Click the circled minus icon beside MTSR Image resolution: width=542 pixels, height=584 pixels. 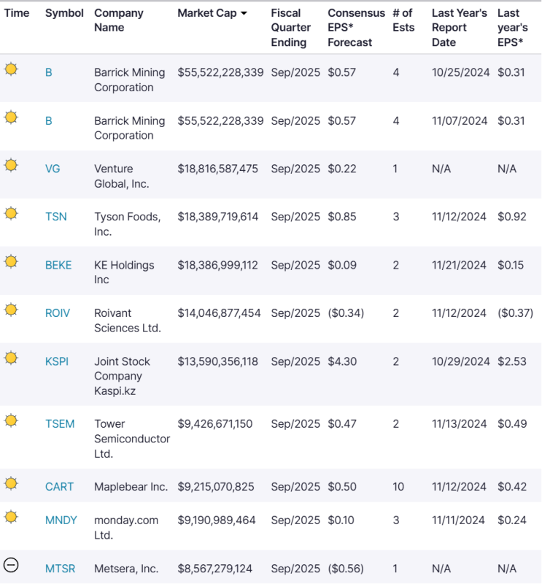click(x=11, y=565)
